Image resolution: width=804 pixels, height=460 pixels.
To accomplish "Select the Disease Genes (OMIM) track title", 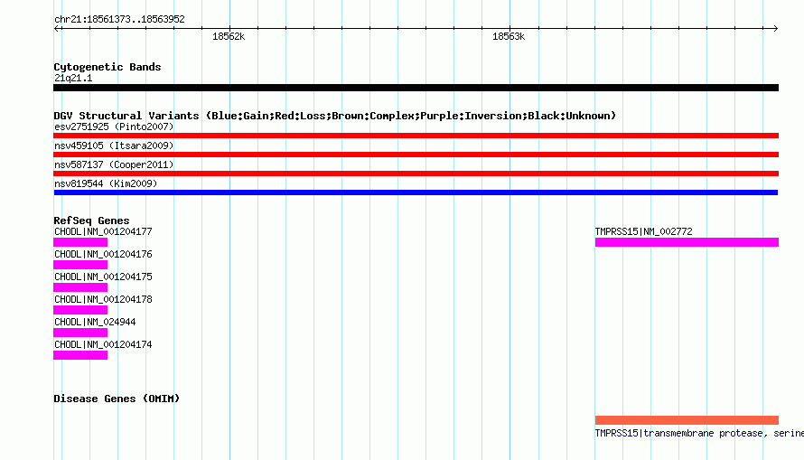I will point(117,399).
